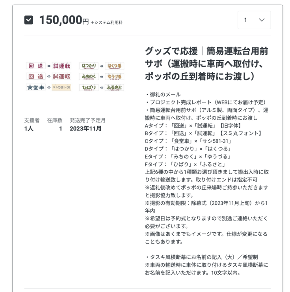Image resolution: width=290 pixels, height=292 pixels.
Task: Click the gold ゆうづる sign image
Action: pyautogui.click(x=115, y=77)
